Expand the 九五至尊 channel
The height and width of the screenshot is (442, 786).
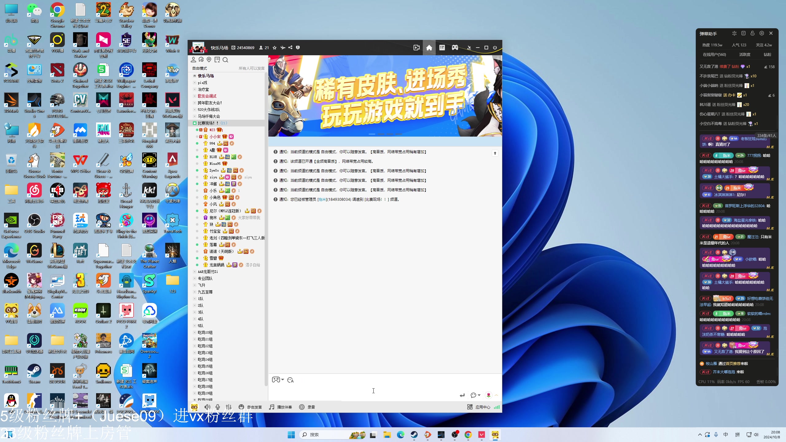click(194, 292)
